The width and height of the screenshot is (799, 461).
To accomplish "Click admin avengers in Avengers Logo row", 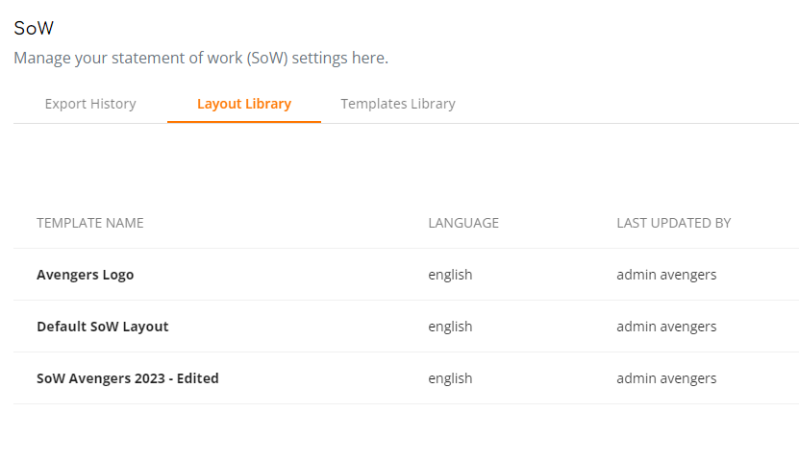I will (666, 275).
